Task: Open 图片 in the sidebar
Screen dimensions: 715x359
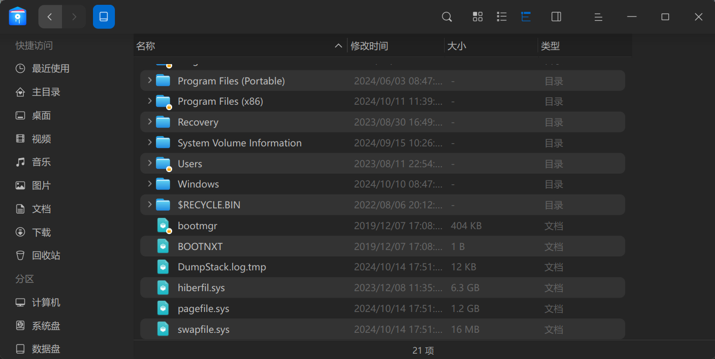Action: click(x=33, y=185)
